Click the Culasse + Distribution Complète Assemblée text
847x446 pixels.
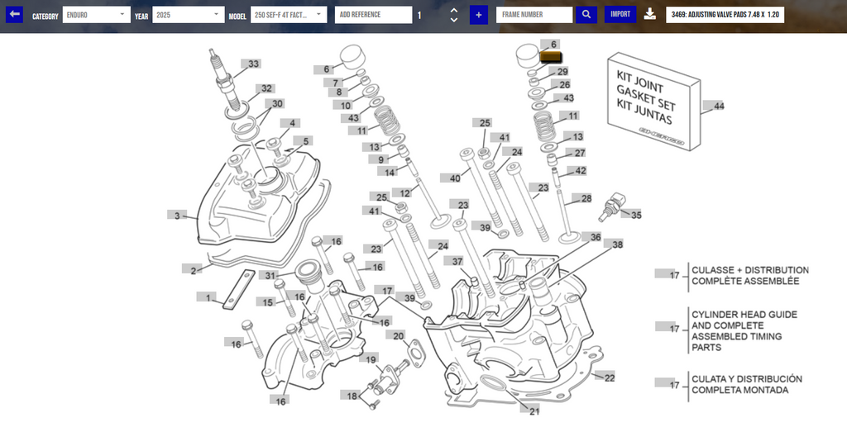(x=749, y=276)
